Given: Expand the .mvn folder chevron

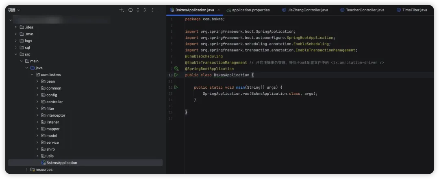Looking at the screenshot, I should pyautogui.click(x=16, y=34).
